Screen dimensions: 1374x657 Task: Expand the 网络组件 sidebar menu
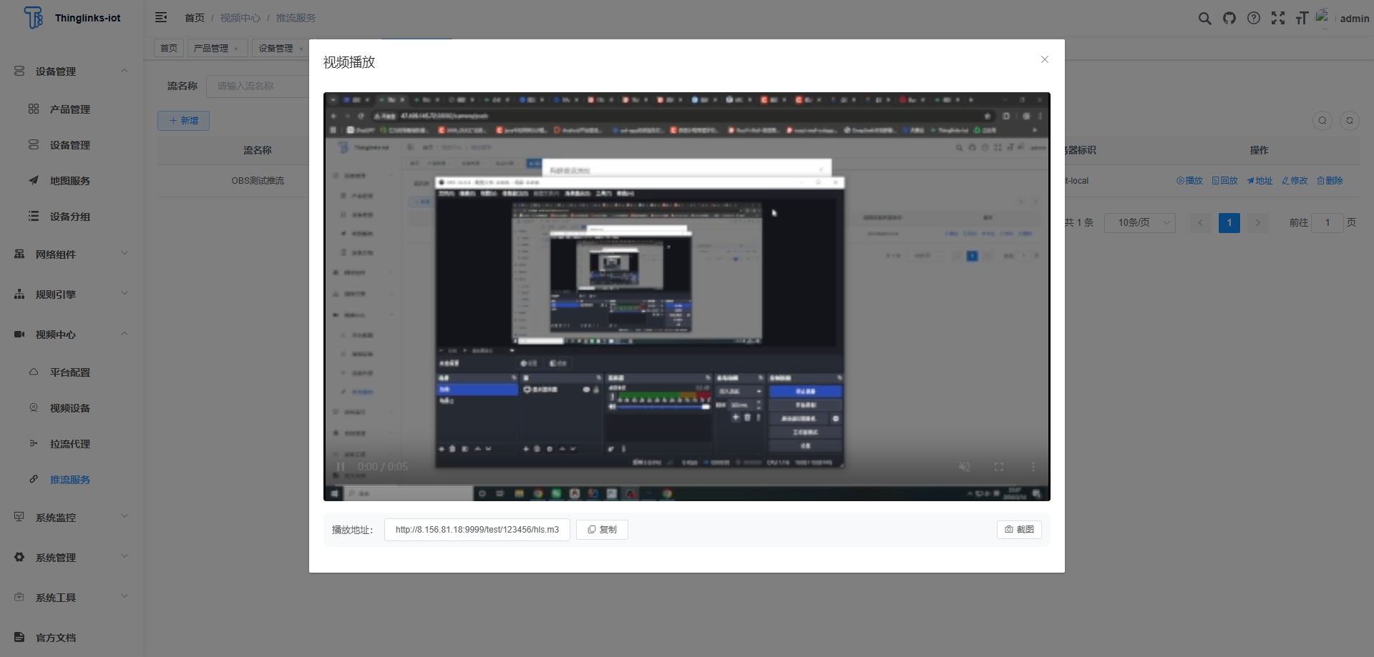72,255
